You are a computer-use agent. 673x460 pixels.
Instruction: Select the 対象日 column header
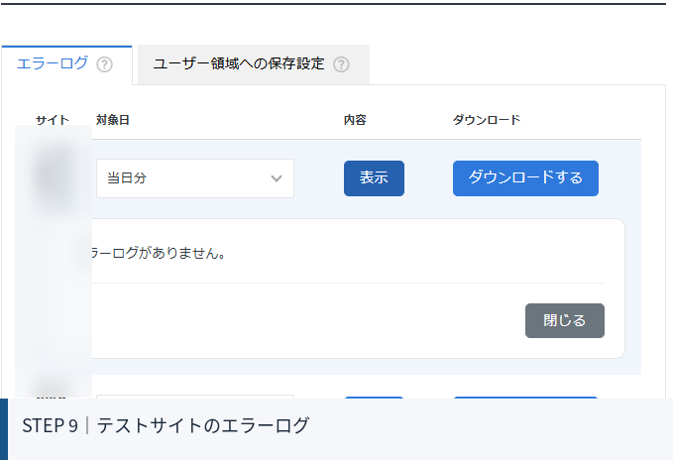[112, 120]
